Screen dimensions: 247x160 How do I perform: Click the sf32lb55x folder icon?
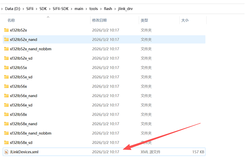pos(6,67)
